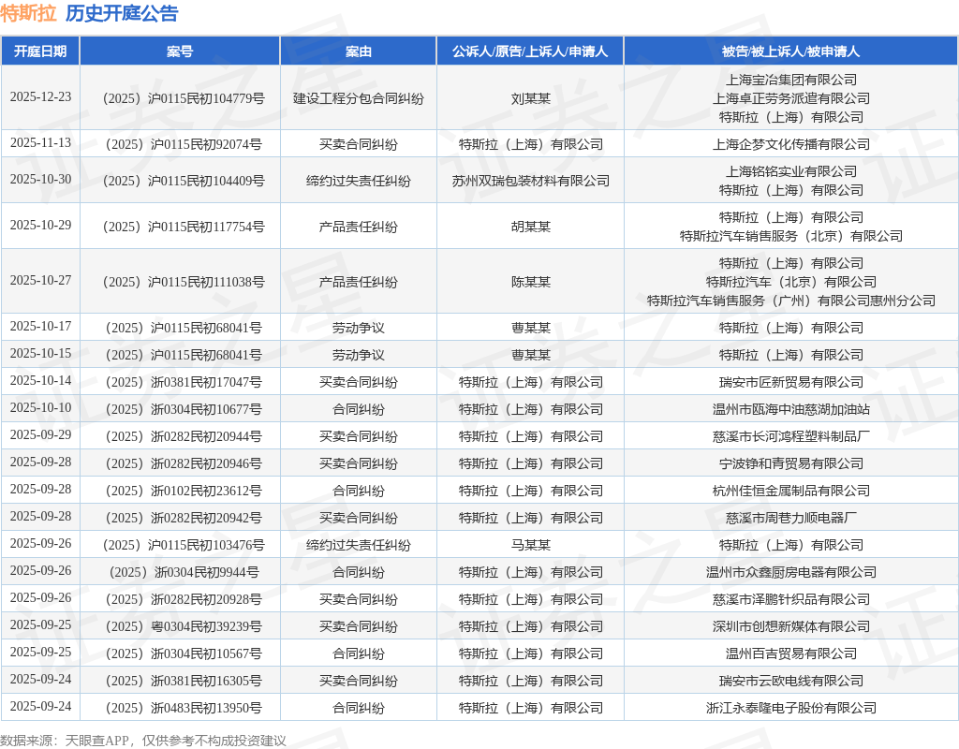Click the 公诉人/原告/上诉人/申请人 column header
The width and height of the screenshot is (959, 749).
[x=530, y=51]
